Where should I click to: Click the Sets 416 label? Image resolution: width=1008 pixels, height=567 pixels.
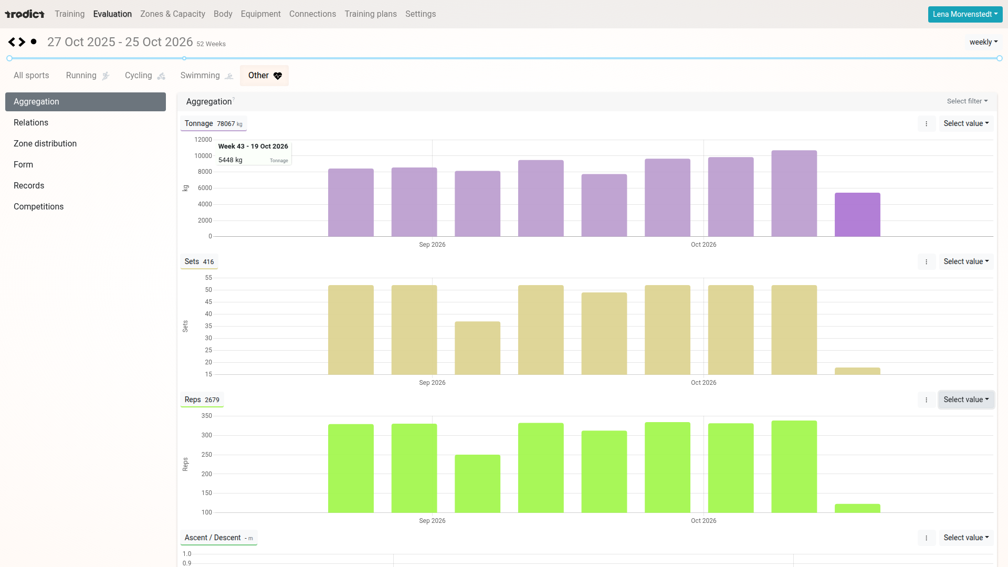(199, 262)
